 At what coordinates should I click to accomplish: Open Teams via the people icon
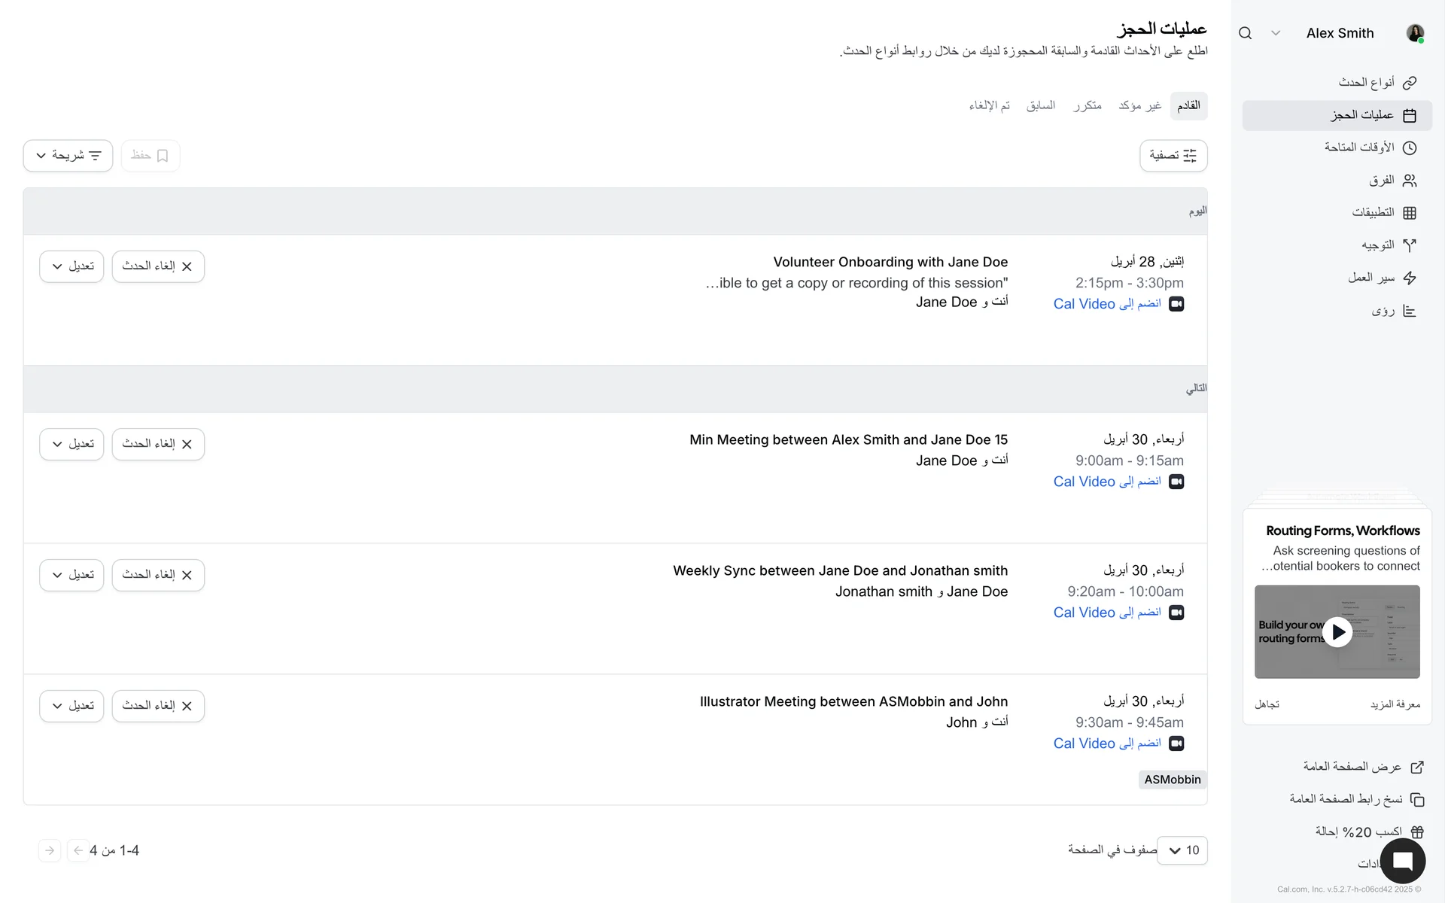point(1410,181)
